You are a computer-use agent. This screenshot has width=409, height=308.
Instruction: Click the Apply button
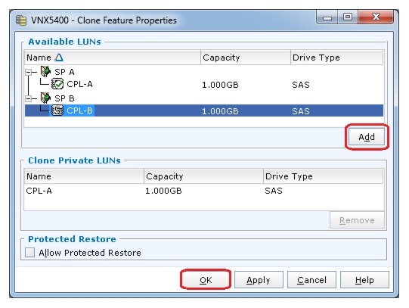pyautogui.click(x=259, y=280)
